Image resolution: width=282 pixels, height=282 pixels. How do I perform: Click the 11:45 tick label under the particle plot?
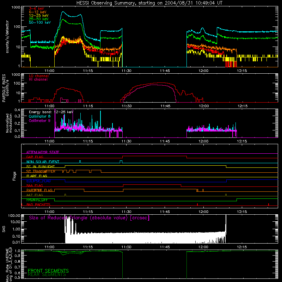[x=165, y=106]
